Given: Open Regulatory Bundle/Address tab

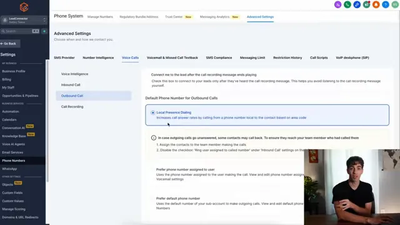Looking at the screenshot, I should [139, 17].
